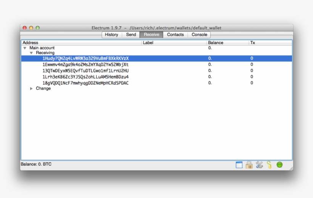Select the Receive tab
The image size is (313, 198).
click(x=152, y=35)
